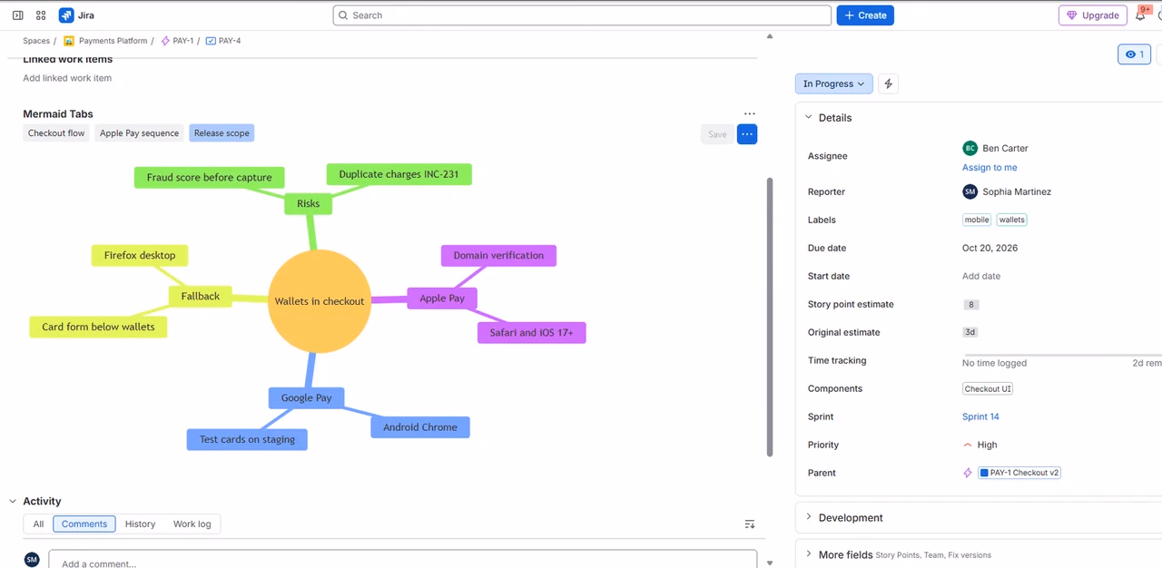Viewport: 1162px width, 568px height.
Task: Click Assign to me link
Action: point(990,168)
